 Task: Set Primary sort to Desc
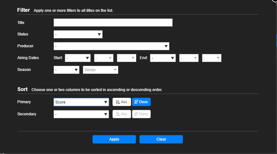tap(141, 102)
